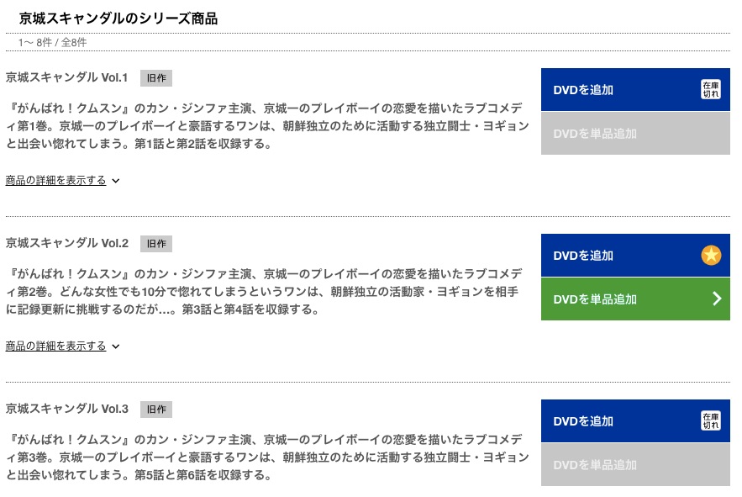Click the greyed-out single-item button for Vol.1

click(x=635, y=133)
